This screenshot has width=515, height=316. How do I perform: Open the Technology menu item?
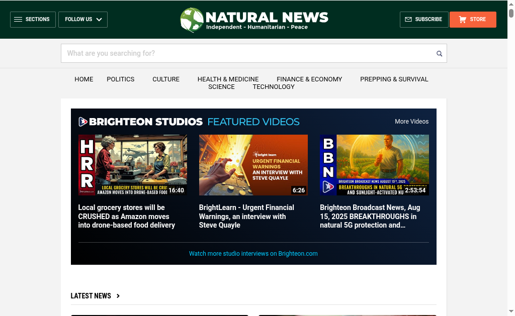(x=274, y=86)
